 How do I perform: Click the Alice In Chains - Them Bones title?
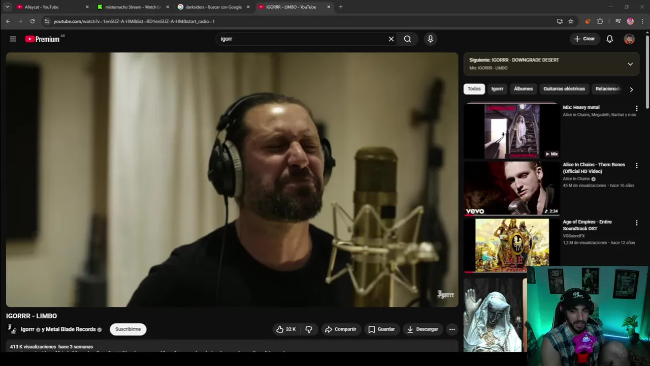tap(594, 168)
